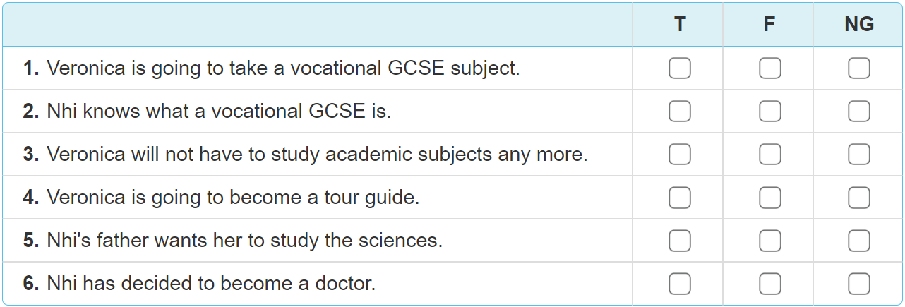Click the statement 4 text about tour guide

coord(233,198)
